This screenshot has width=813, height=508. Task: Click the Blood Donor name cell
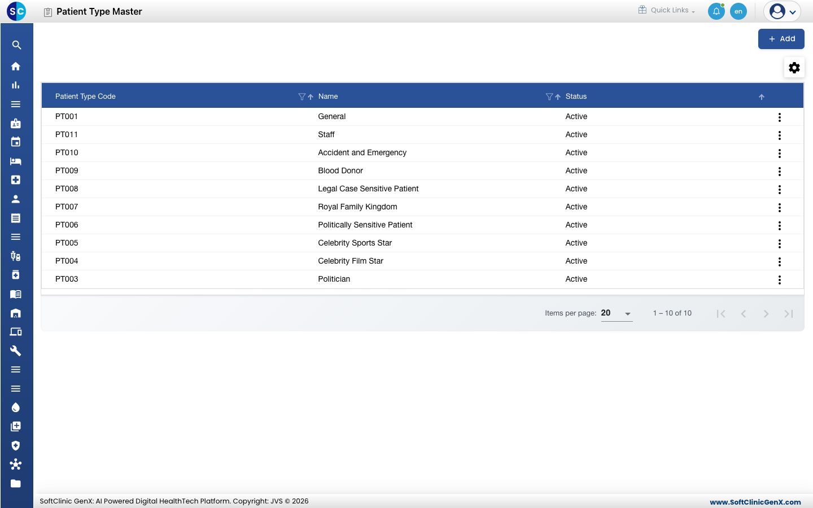pyautogui.click(x=340, y=170)
